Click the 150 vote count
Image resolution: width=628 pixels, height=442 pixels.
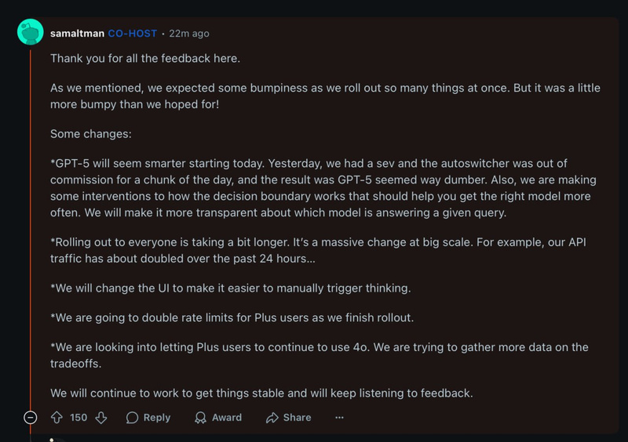(78, 418)
